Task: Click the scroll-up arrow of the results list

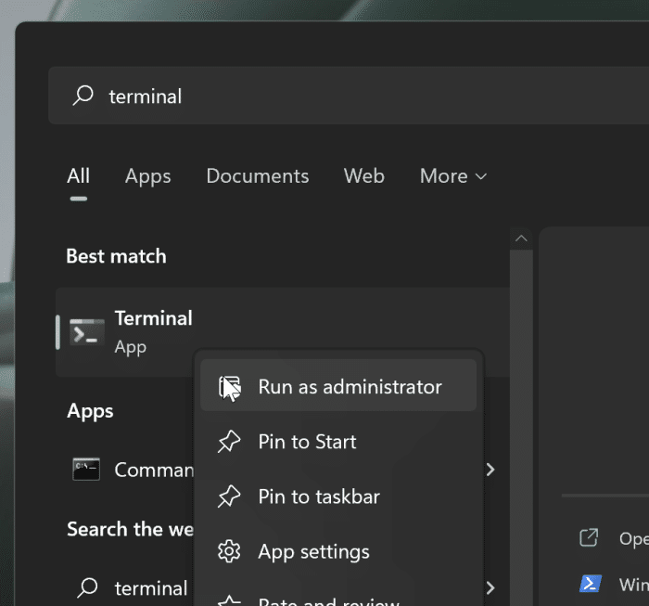Action: click(521, 239)
